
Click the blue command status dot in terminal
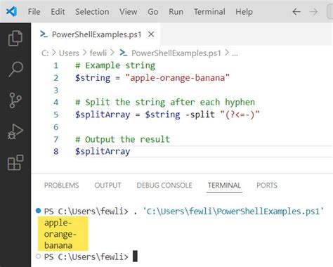click(x=38, y=210)
